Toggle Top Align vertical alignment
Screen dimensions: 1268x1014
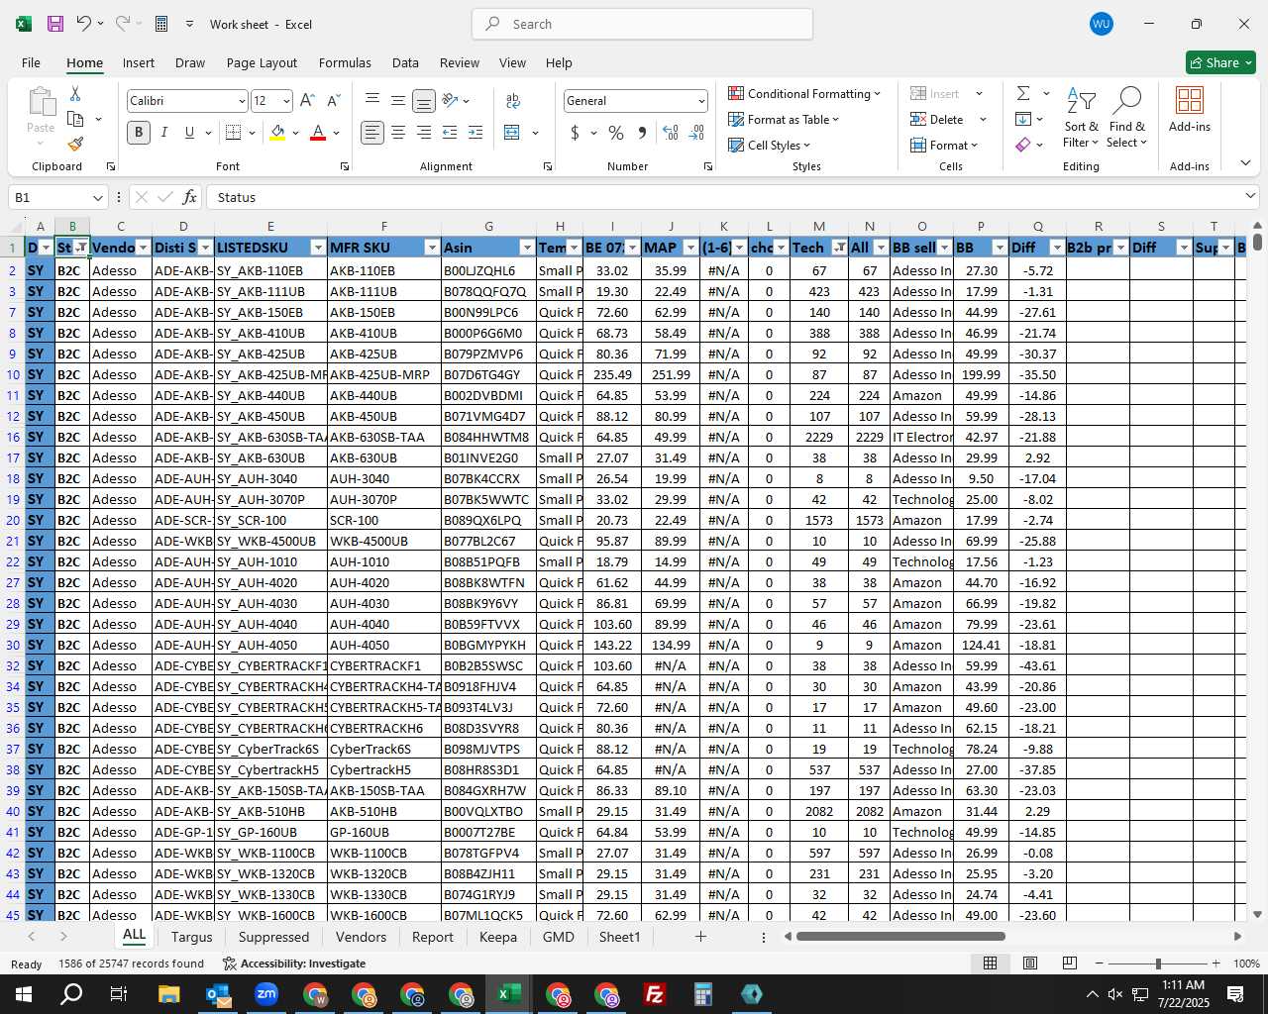click(x=372, y=100)
